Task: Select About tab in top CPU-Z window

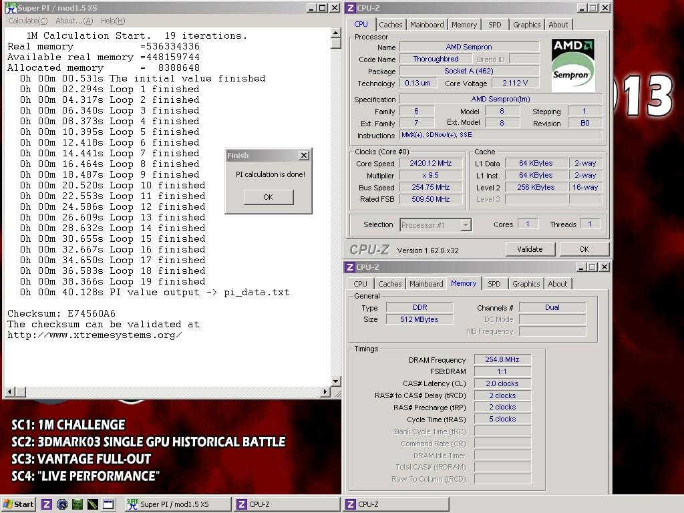Action: [x=558, y=25]
